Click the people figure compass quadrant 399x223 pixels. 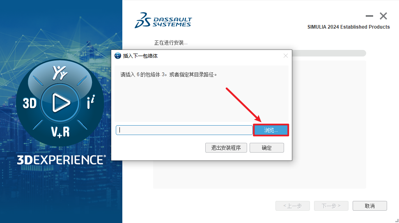60,73
